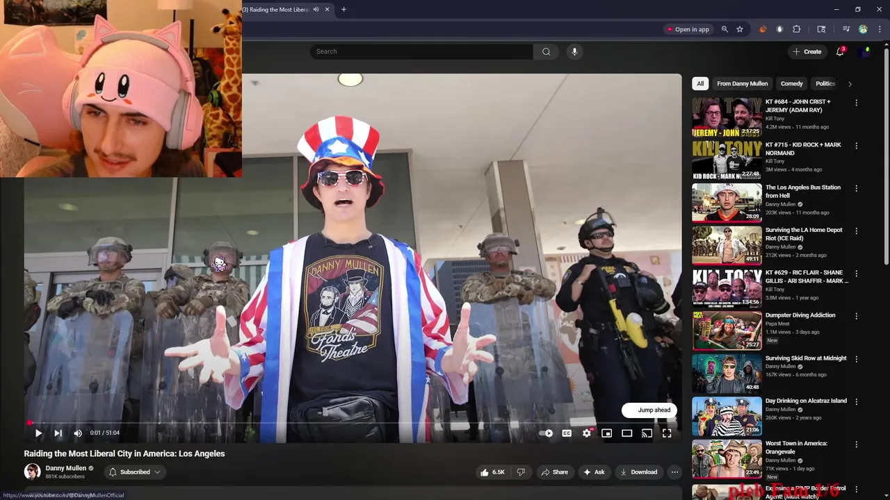Click in the YouTube search field
This screenshot has width=890, height=500.
[x=421, y=51]
